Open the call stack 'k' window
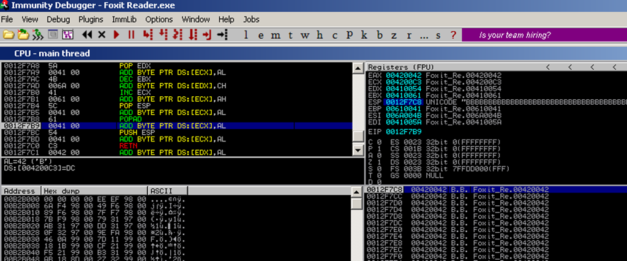The width and height of the screenshot is (627, 261). pos(364,35)
